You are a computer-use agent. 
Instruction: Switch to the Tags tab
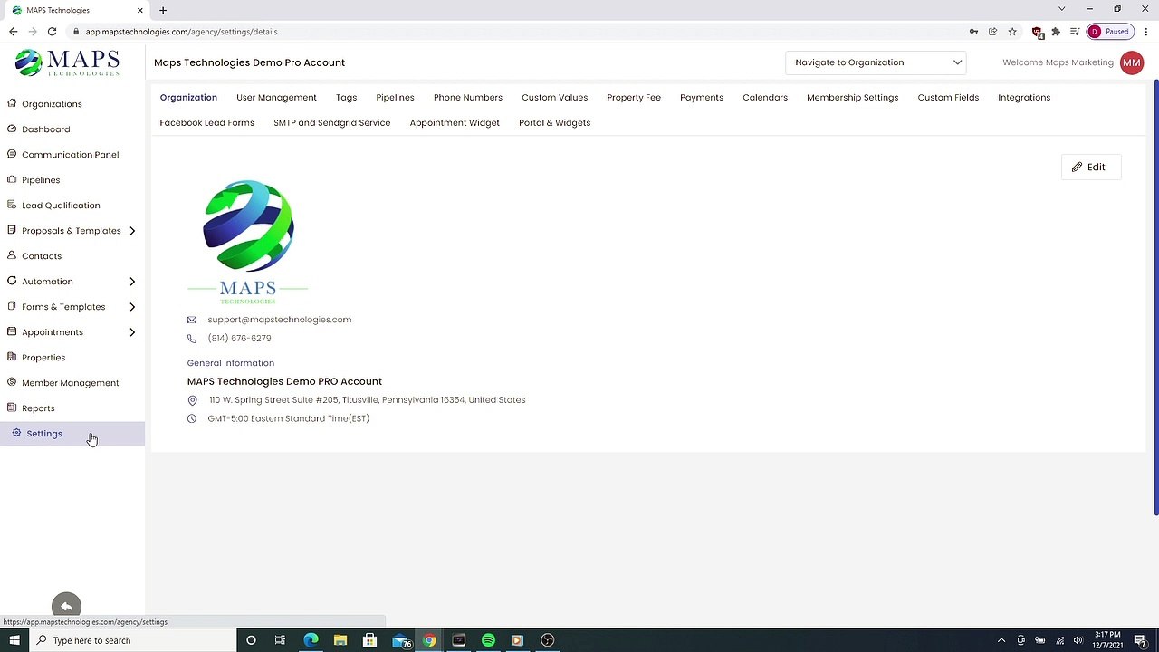[x=346, y=98]
